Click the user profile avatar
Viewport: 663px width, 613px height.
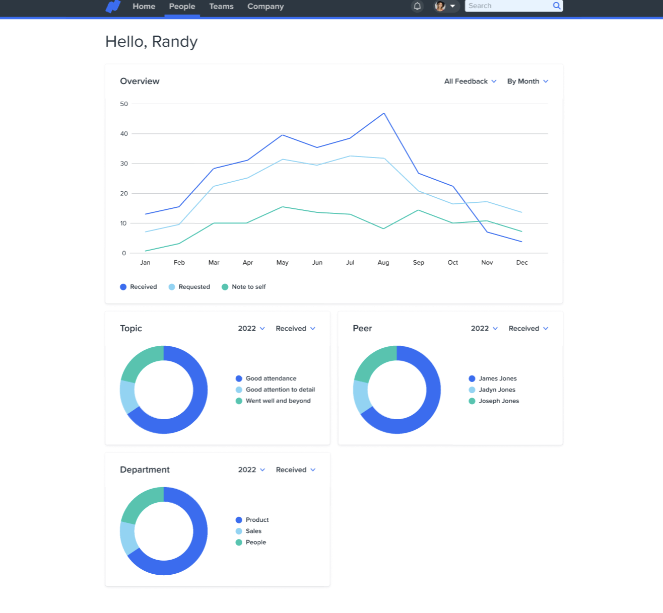(x=440, y=6)
